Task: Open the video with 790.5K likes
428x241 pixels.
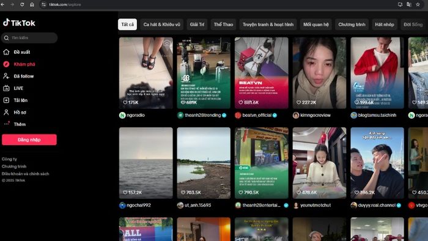Action: coord(262,163)
